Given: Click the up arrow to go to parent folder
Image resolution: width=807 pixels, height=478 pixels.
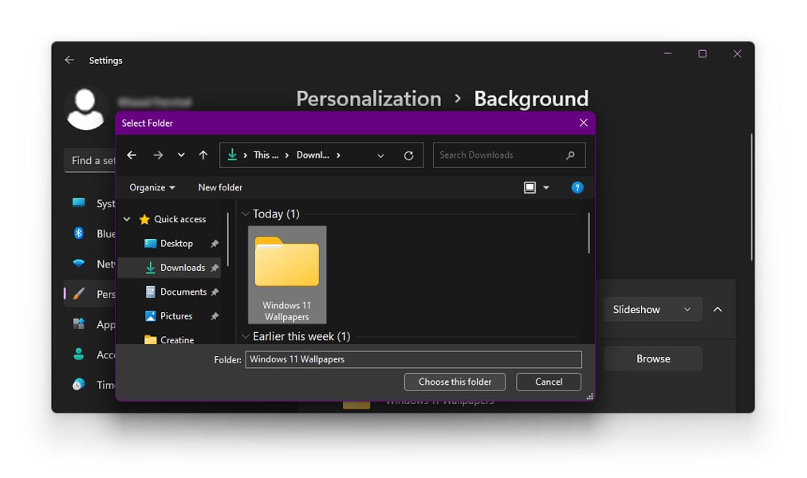Looking at the screenshot, I should (203, 154).
